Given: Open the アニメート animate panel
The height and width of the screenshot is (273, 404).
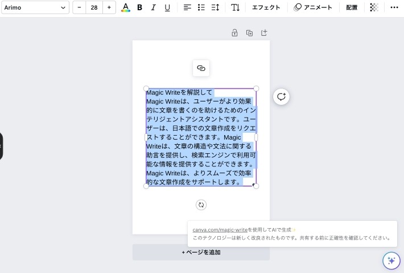Looking at the screenshot, I should [x=313, y=7].
